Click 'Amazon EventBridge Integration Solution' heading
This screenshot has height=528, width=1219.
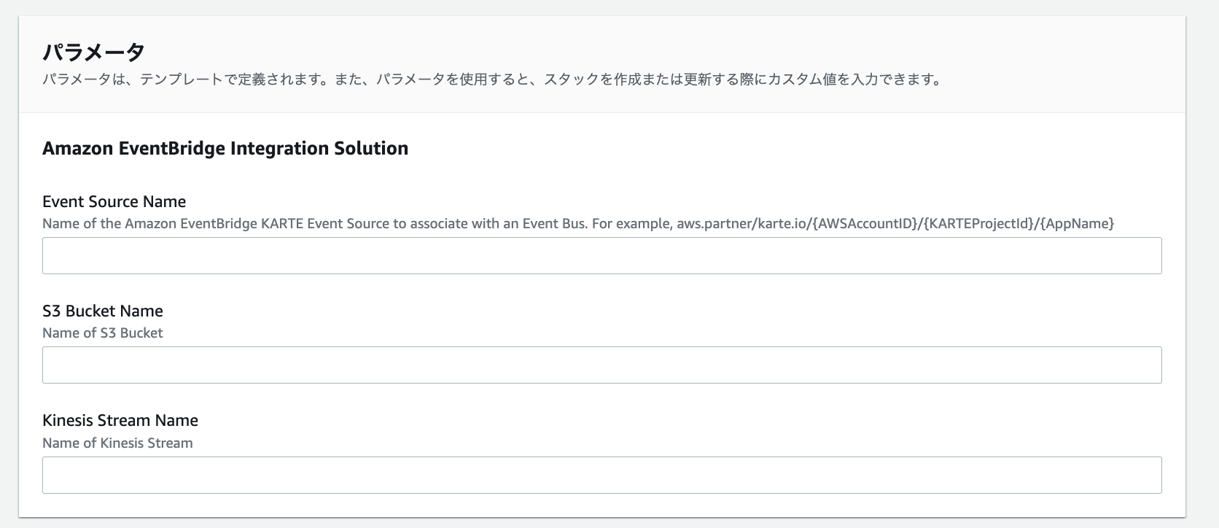click(x=225, y=148)
